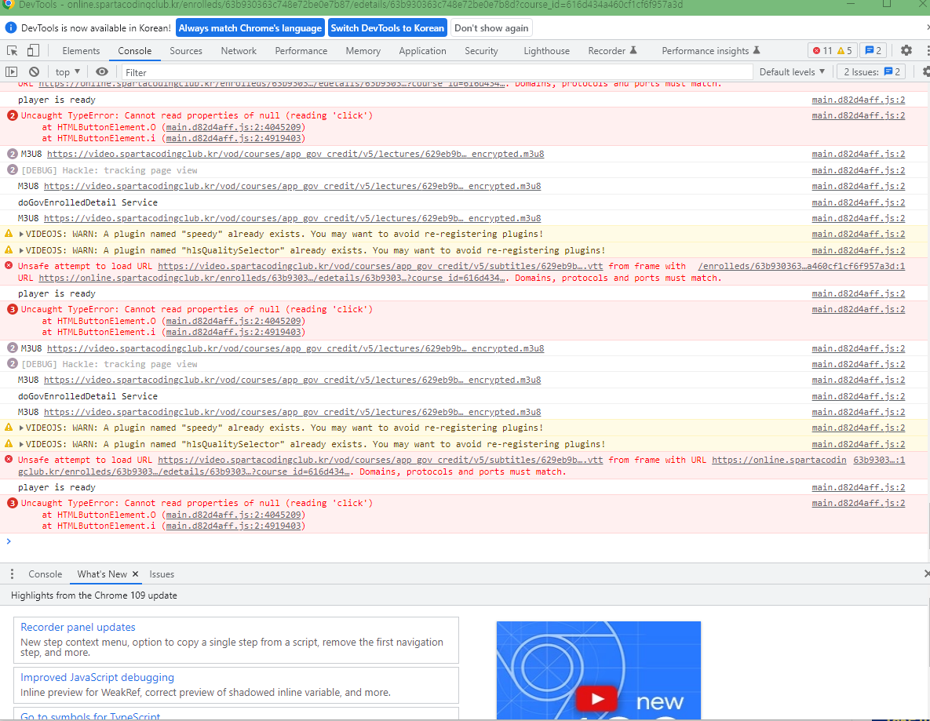
Task: Click the yellow warning count badge 5
Action: point(844,50)
